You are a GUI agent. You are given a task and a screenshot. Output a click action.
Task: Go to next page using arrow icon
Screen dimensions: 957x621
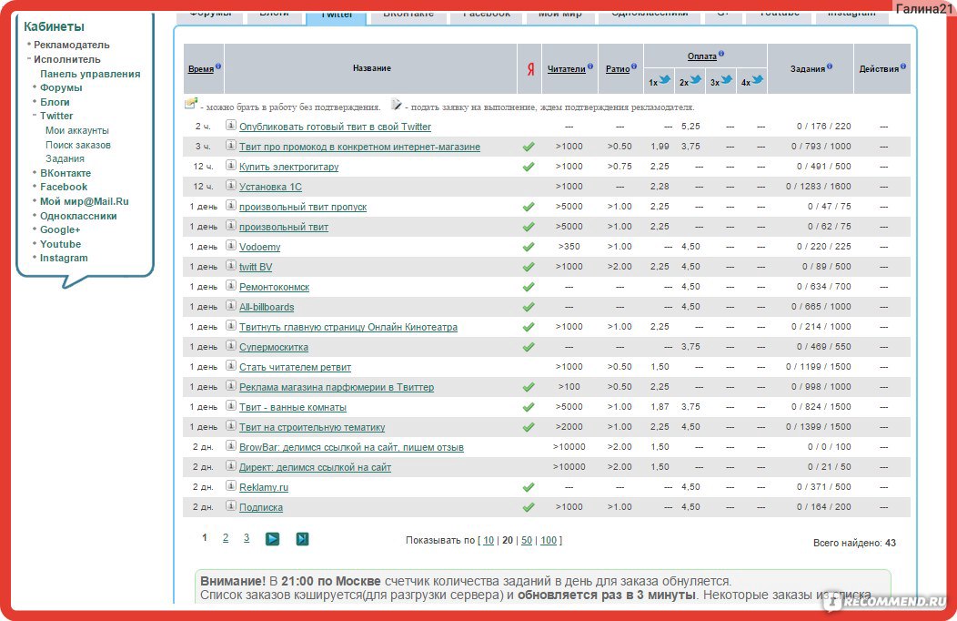click(x=272, y=538)
